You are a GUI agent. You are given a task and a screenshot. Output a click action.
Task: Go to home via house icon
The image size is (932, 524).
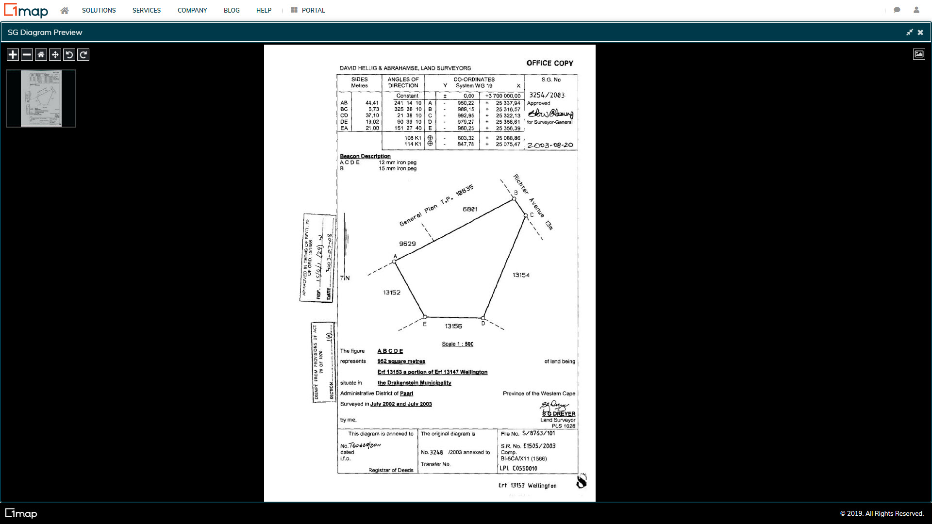[64, 10]
